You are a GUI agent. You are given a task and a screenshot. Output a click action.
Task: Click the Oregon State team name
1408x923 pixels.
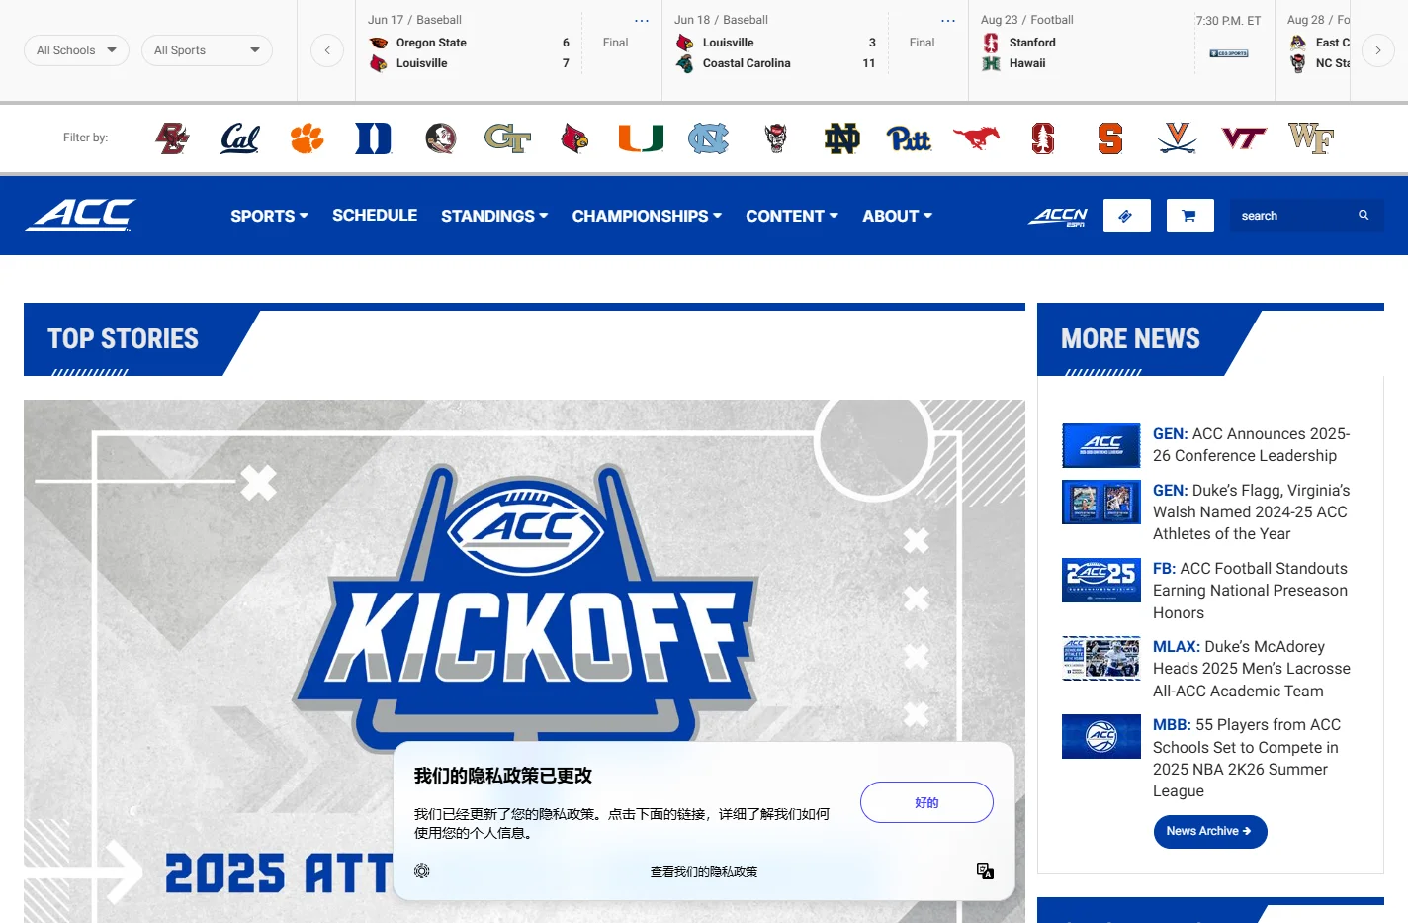431,43
